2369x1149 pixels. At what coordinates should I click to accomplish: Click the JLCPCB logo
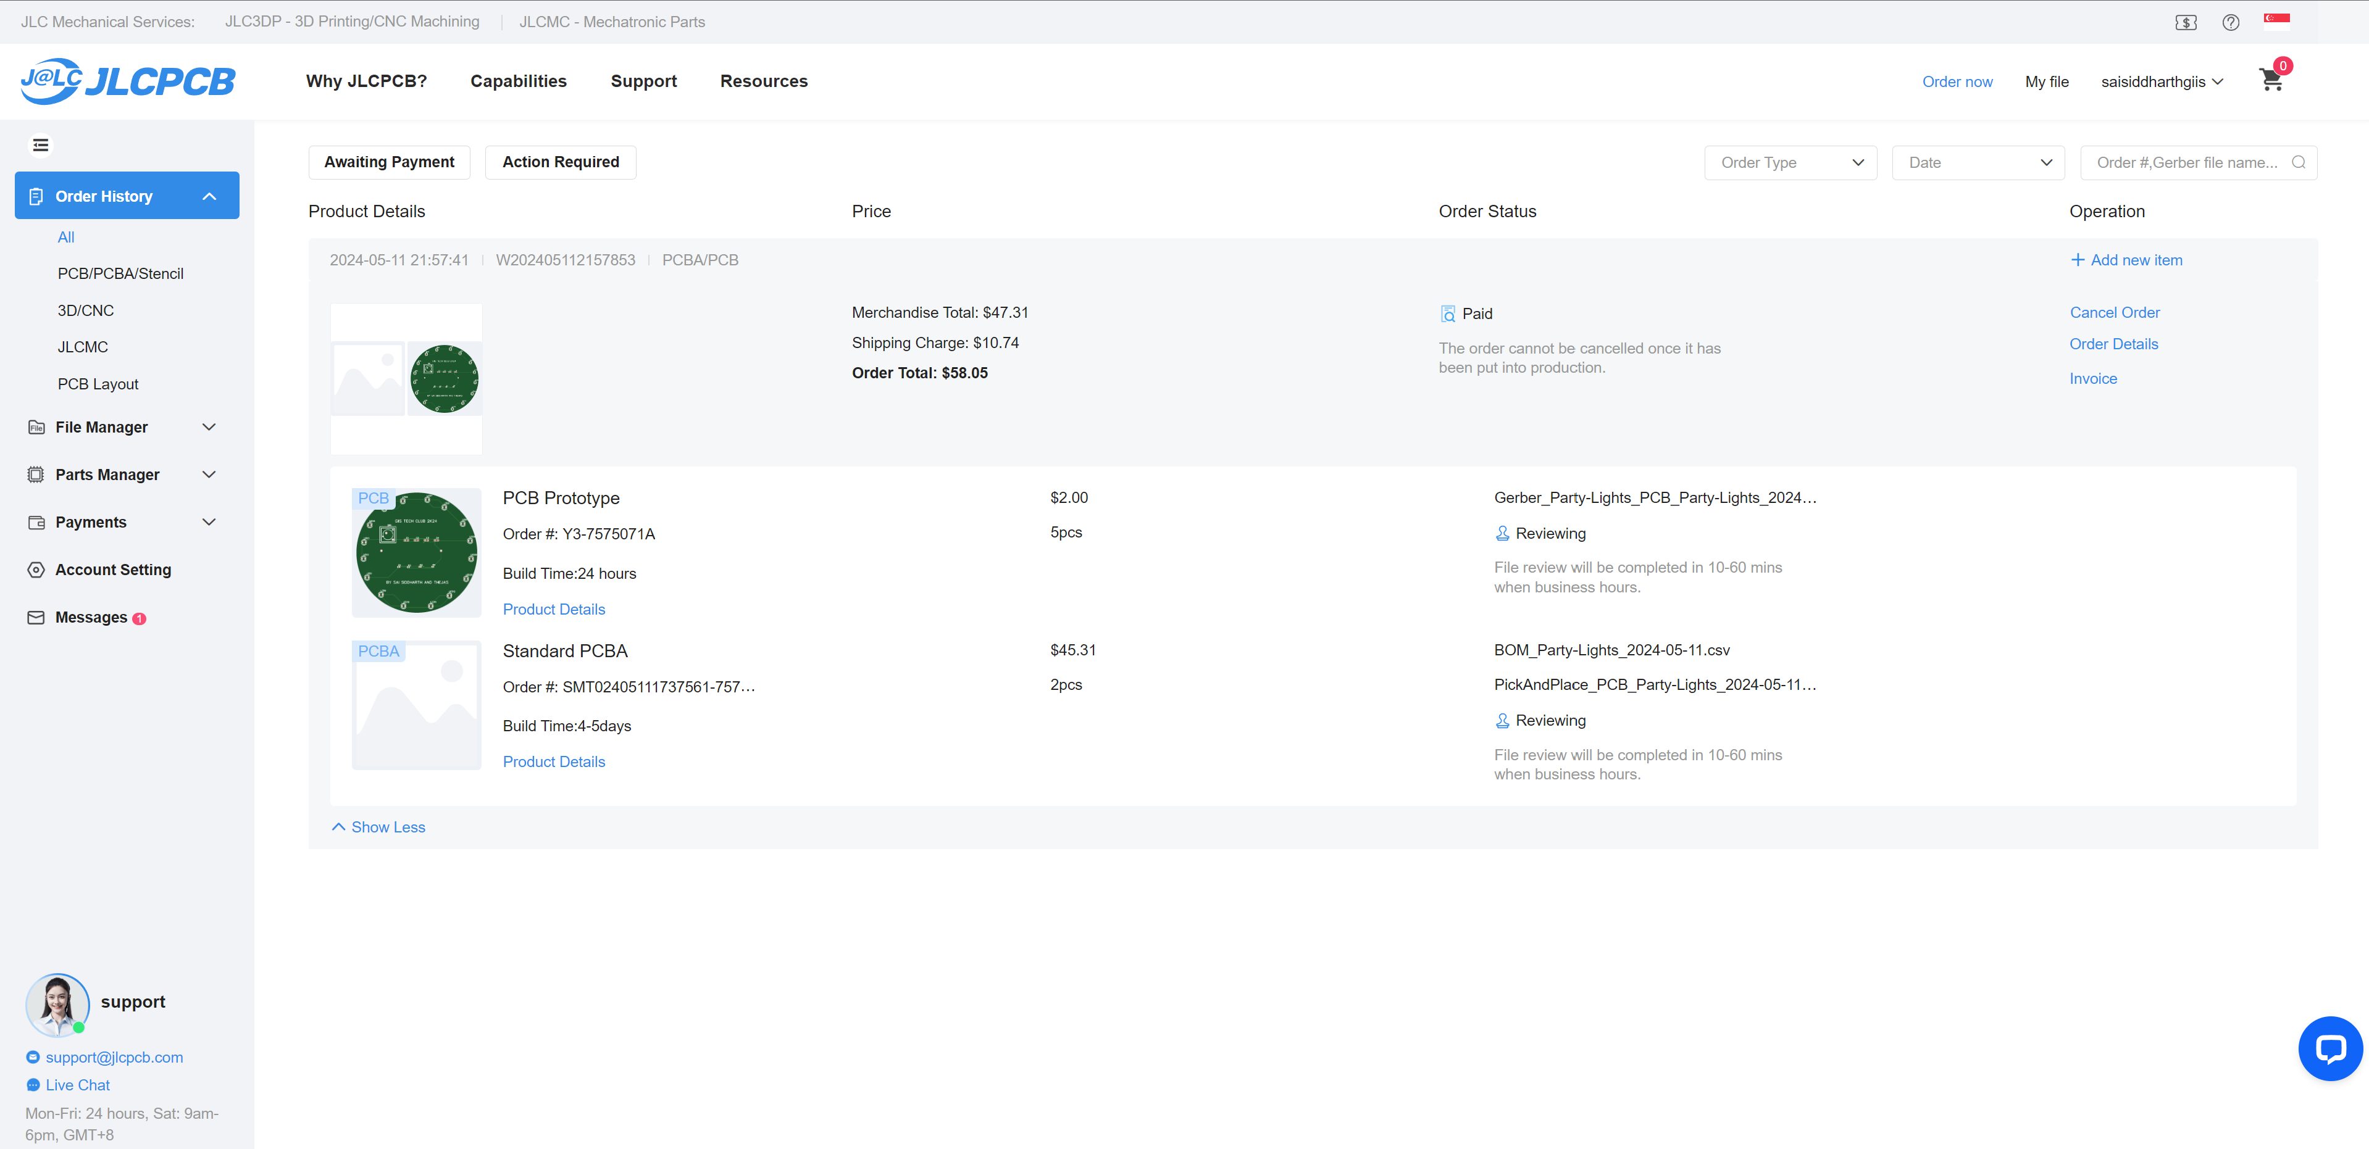[128, 81]
